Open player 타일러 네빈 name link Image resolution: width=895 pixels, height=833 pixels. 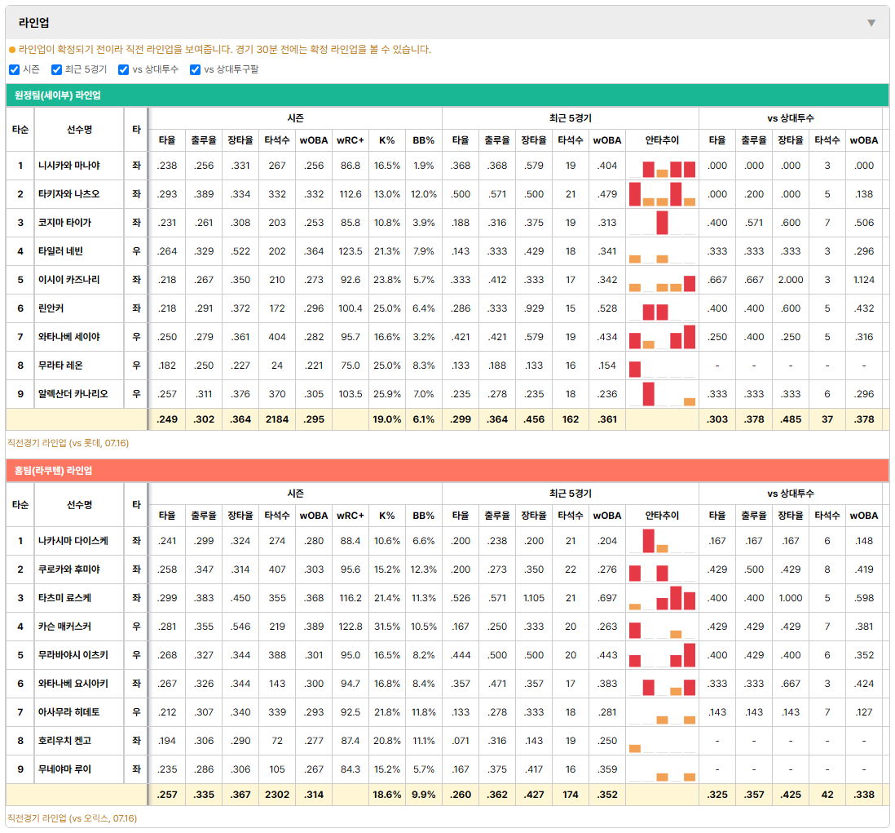click(60, 251)
